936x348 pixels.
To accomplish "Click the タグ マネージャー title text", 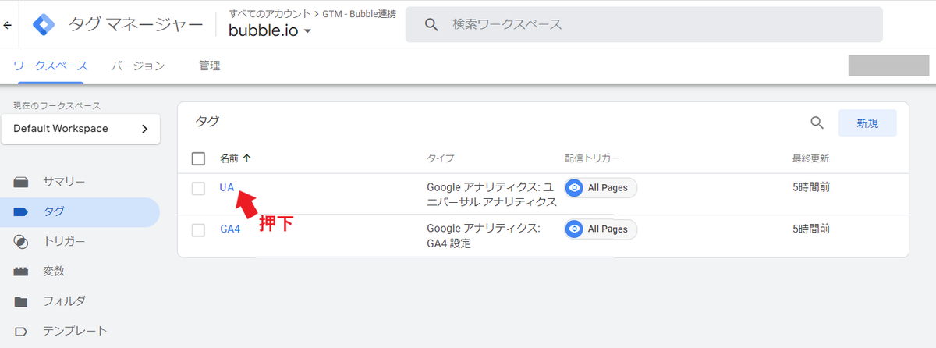I will tap(136, 25).
